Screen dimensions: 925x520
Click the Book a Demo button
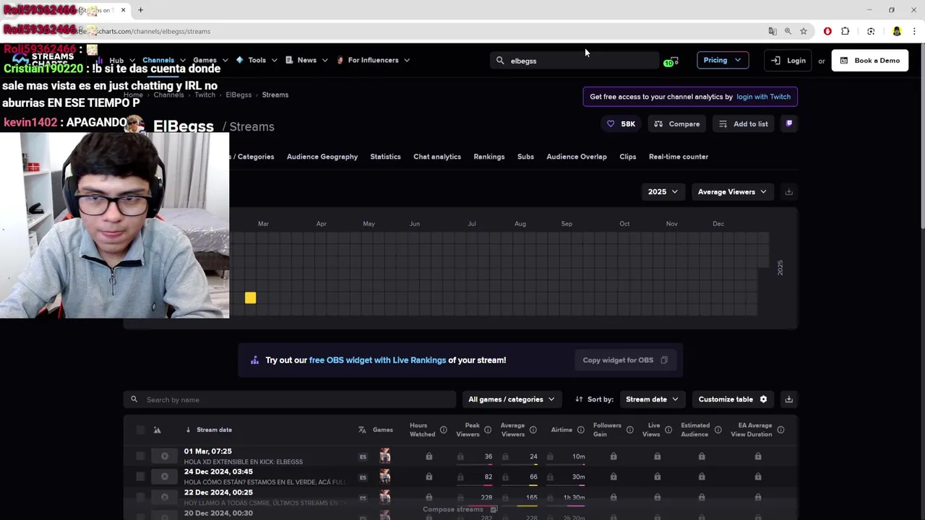click(x=870, y=61)
